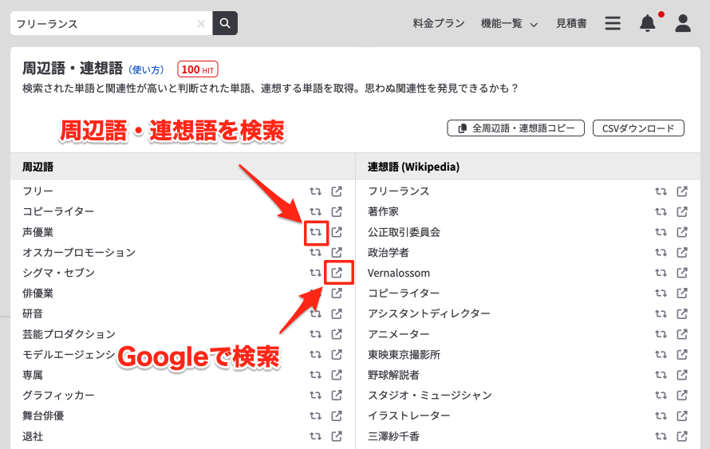Viewport: 710px width, 449px height.
Task: Open the 使い方 help link
Action: [x=146, y=70]
